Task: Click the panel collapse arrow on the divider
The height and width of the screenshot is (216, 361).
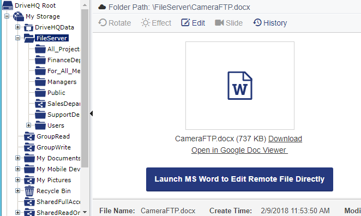Action: click(92, 113)
